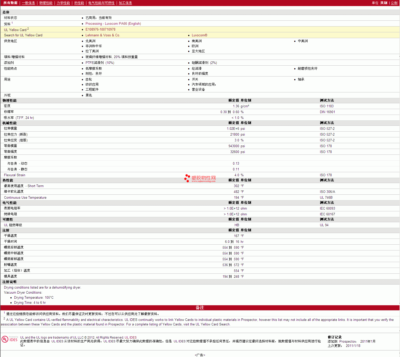The width and height of the screenshot is (400, 357).
Task: Open the 加工信息 tab
Action: tap(125, 3)
